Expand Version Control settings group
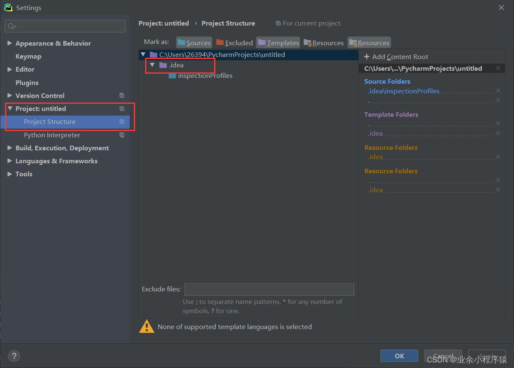Screen dimensions: 514x368 click(10, 95)
